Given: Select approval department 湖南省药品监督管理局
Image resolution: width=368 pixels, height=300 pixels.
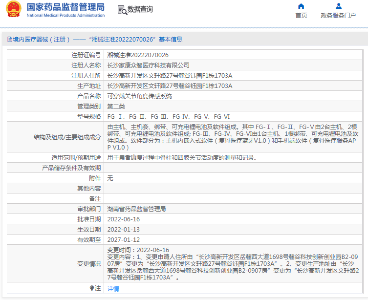Looking at the screenshot, I should click(136, 209).
